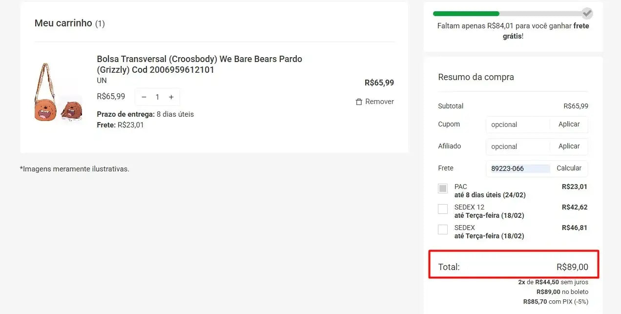The width and height of the screenshot is (621, 314).
Task: Select the PAC shipping option
Action: click(x=443, y=188)
